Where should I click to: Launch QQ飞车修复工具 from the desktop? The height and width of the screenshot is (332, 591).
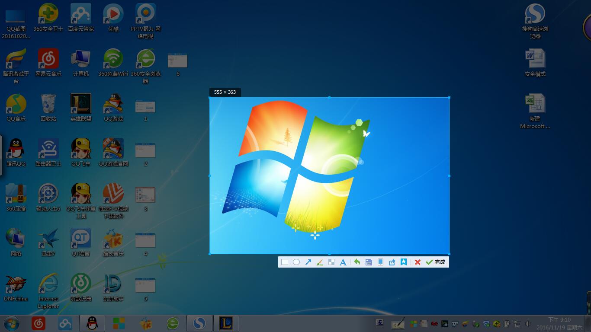point(81,201)
